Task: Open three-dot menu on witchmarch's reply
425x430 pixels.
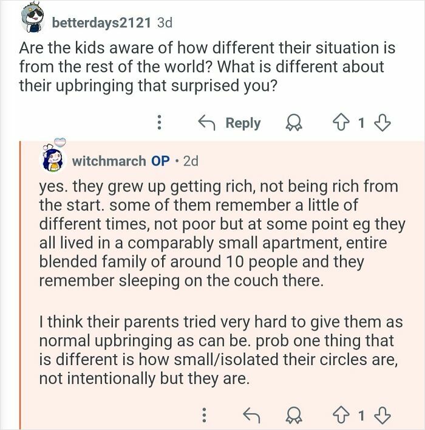Action: 204,415
